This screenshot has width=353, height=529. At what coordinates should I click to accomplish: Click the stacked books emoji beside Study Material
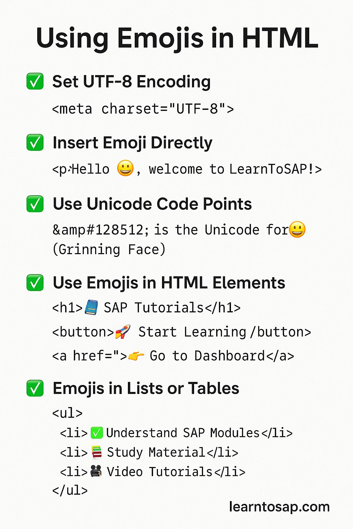97,452
